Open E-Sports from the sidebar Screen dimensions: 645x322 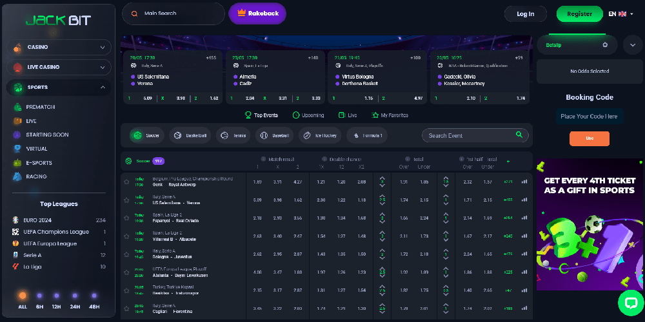click(x=39, y=163)
